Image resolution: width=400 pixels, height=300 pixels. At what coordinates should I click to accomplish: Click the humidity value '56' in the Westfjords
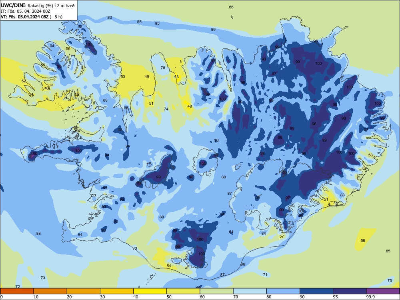pyautogui.click(x=68, y=49)
